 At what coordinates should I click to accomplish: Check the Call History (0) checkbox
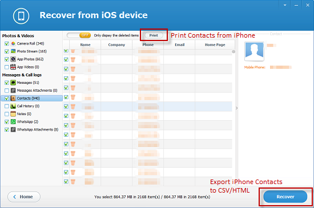pyautogui.click(x=7, y=106)
